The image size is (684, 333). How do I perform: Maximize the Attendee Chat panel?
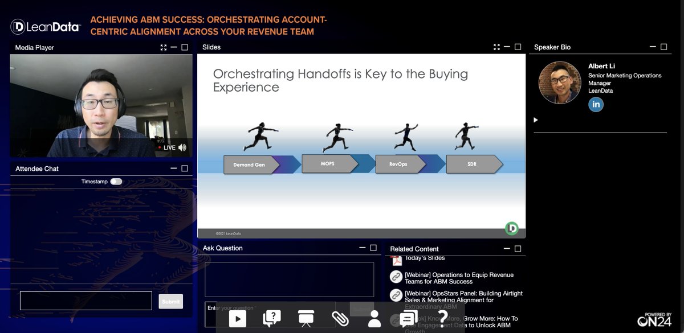[x=185, y=168]
